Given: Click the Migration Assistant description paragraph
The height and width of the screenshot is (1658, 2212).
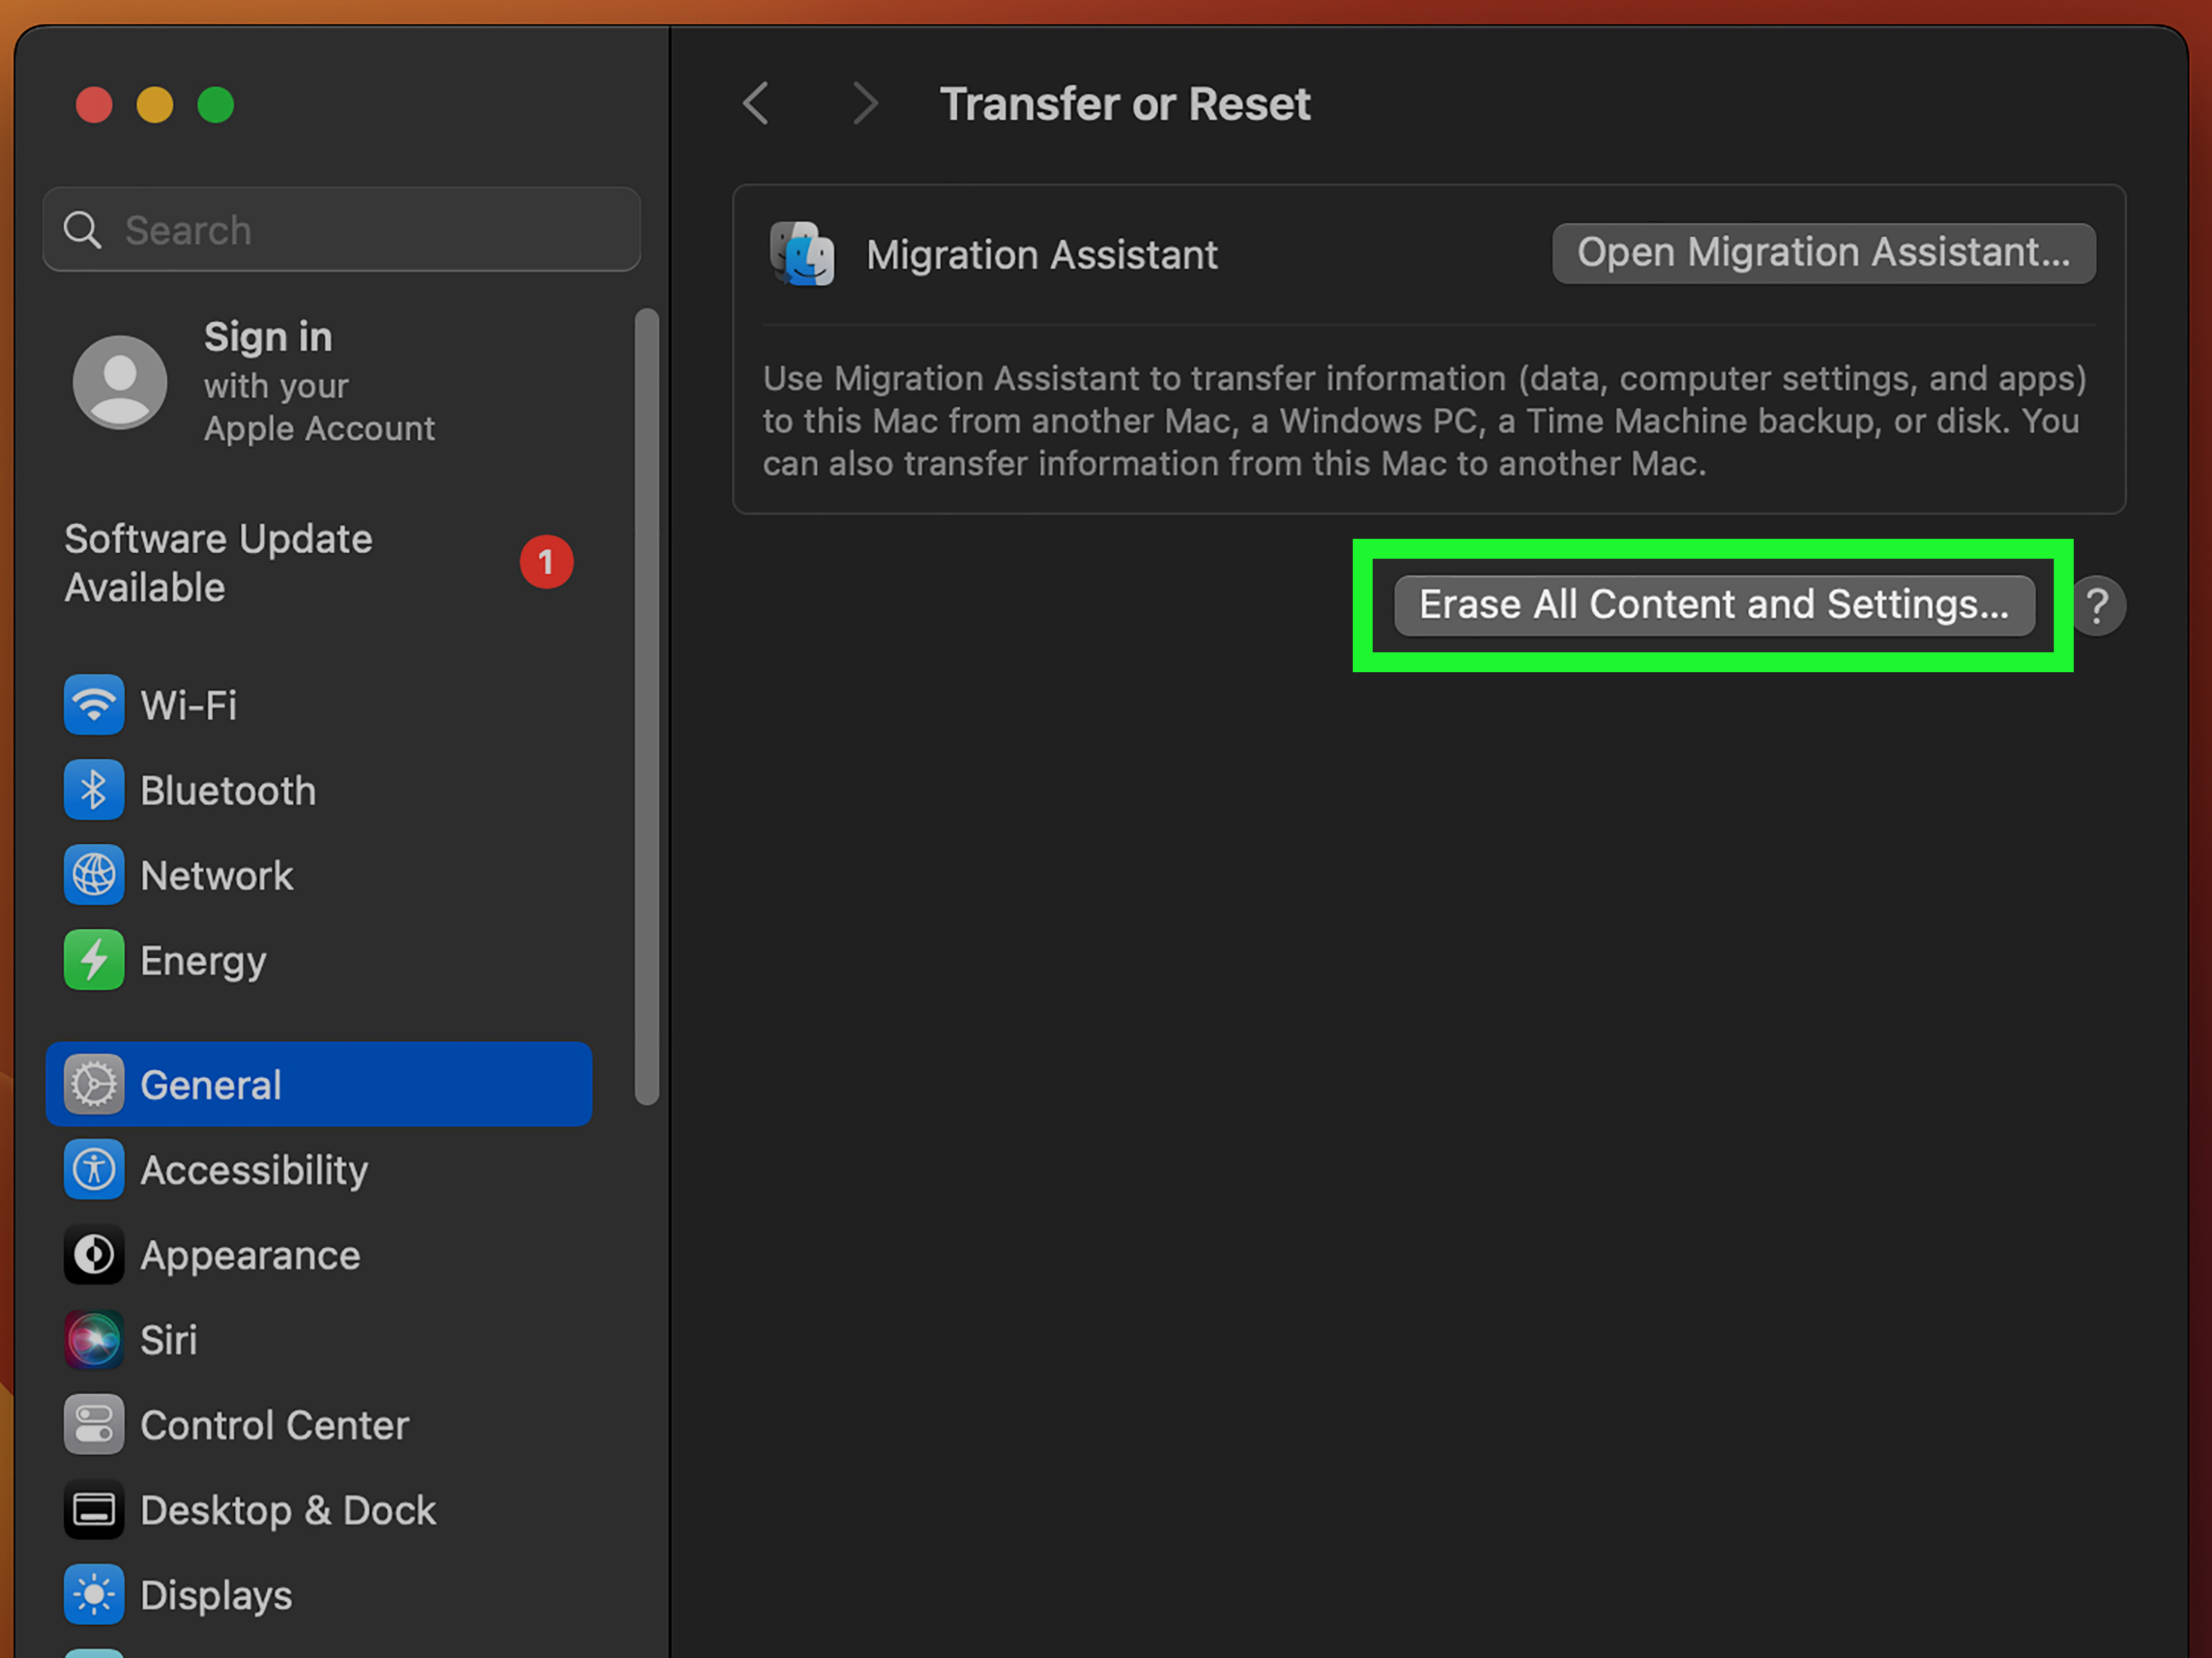Looking at the screenshot, I should (1425, 421).
